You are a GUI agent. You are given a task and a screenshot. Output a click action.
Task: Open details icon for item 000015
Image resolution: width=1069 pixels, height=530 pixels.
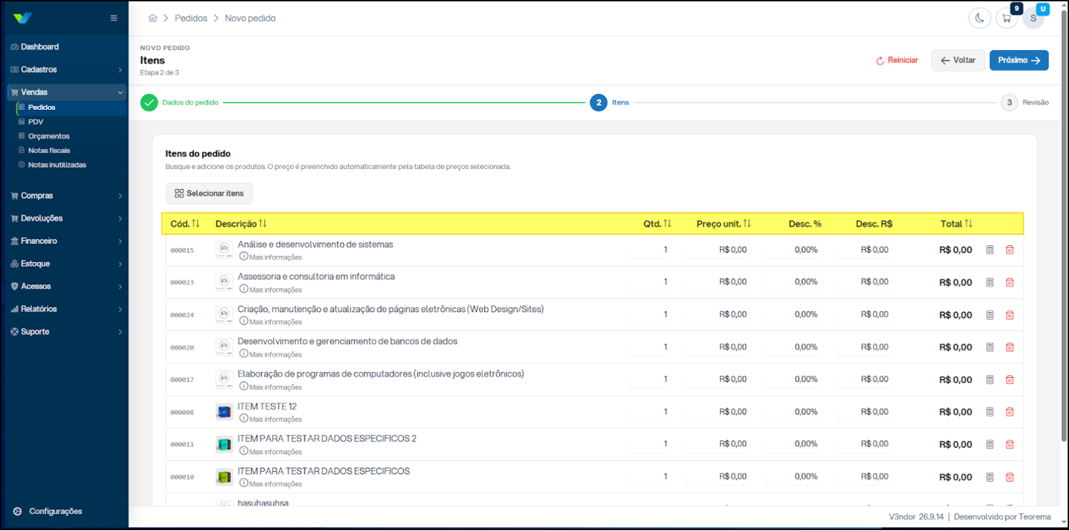pyautogui.click(x=990, y=250)
